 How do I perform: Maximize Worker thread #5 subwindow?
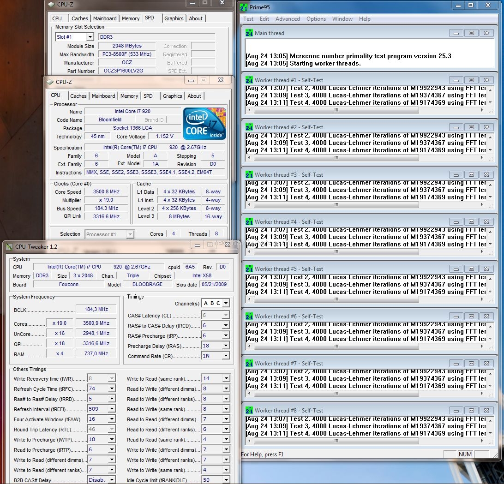tap(471, 269)
